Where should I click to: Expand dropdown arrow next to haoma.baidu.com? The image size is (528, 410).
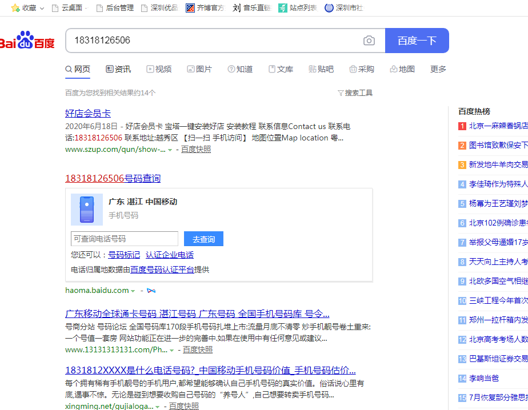pyautogui.click(x=133, y=291)
